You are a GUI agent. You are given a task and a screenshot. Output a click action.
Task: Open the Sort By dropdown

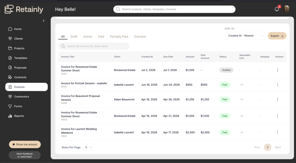click(245, 35)
